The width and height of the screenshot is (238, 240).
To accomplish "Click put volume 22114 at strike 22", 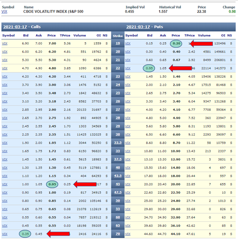I will (206, 68).
